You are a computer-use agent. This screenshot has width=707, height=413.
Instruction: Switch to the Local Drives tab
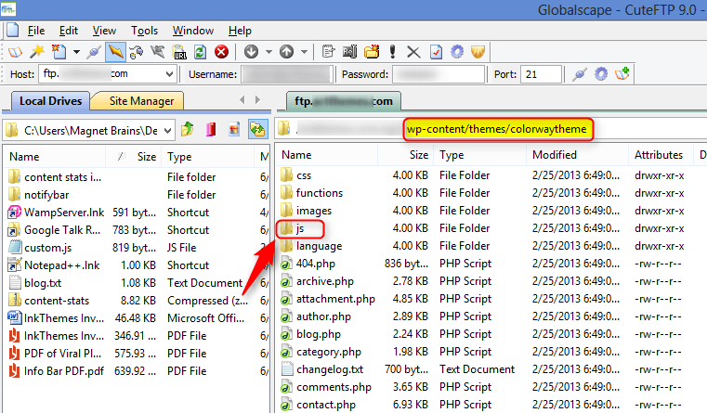point(48,101)
